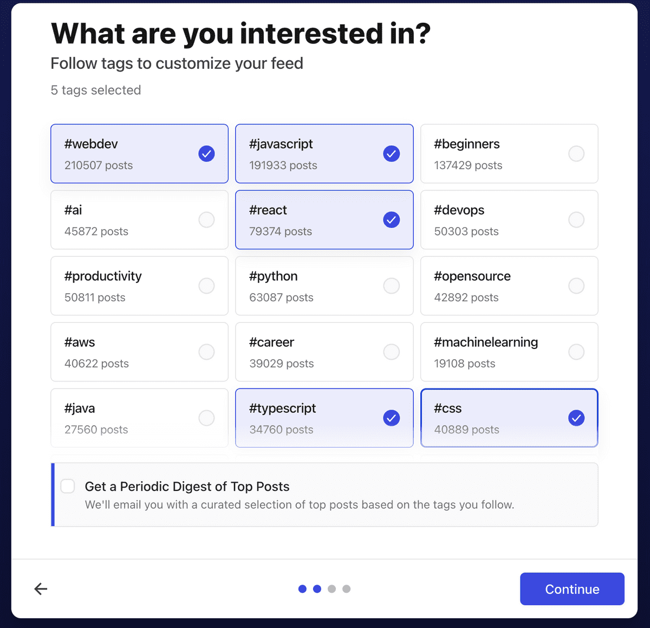650x628 pixels.
Task: Select the #opensource tag
Action: click(509, 286)
